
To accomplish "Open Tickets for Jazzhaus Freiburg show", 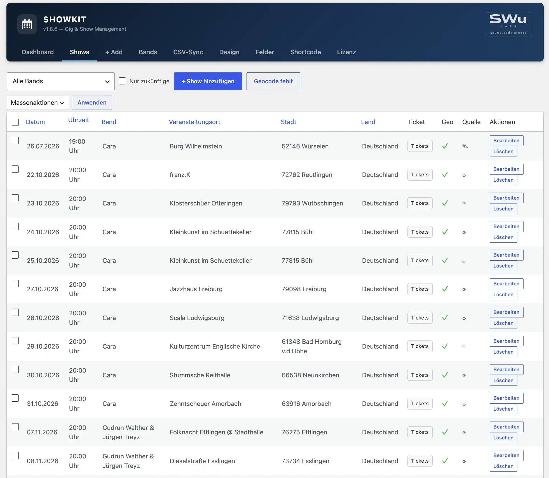I will click(420, 289).
